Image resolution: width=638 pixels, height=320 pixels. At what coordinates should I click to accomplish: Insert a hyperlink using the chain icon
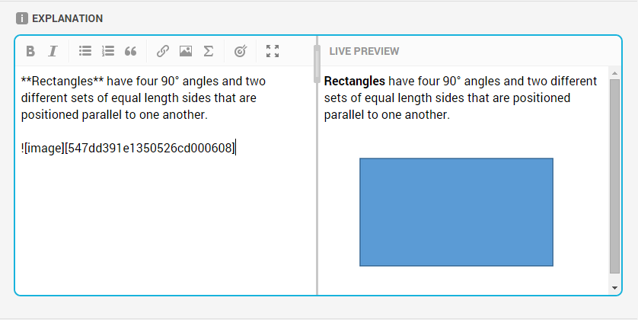[x=163, y=51]
